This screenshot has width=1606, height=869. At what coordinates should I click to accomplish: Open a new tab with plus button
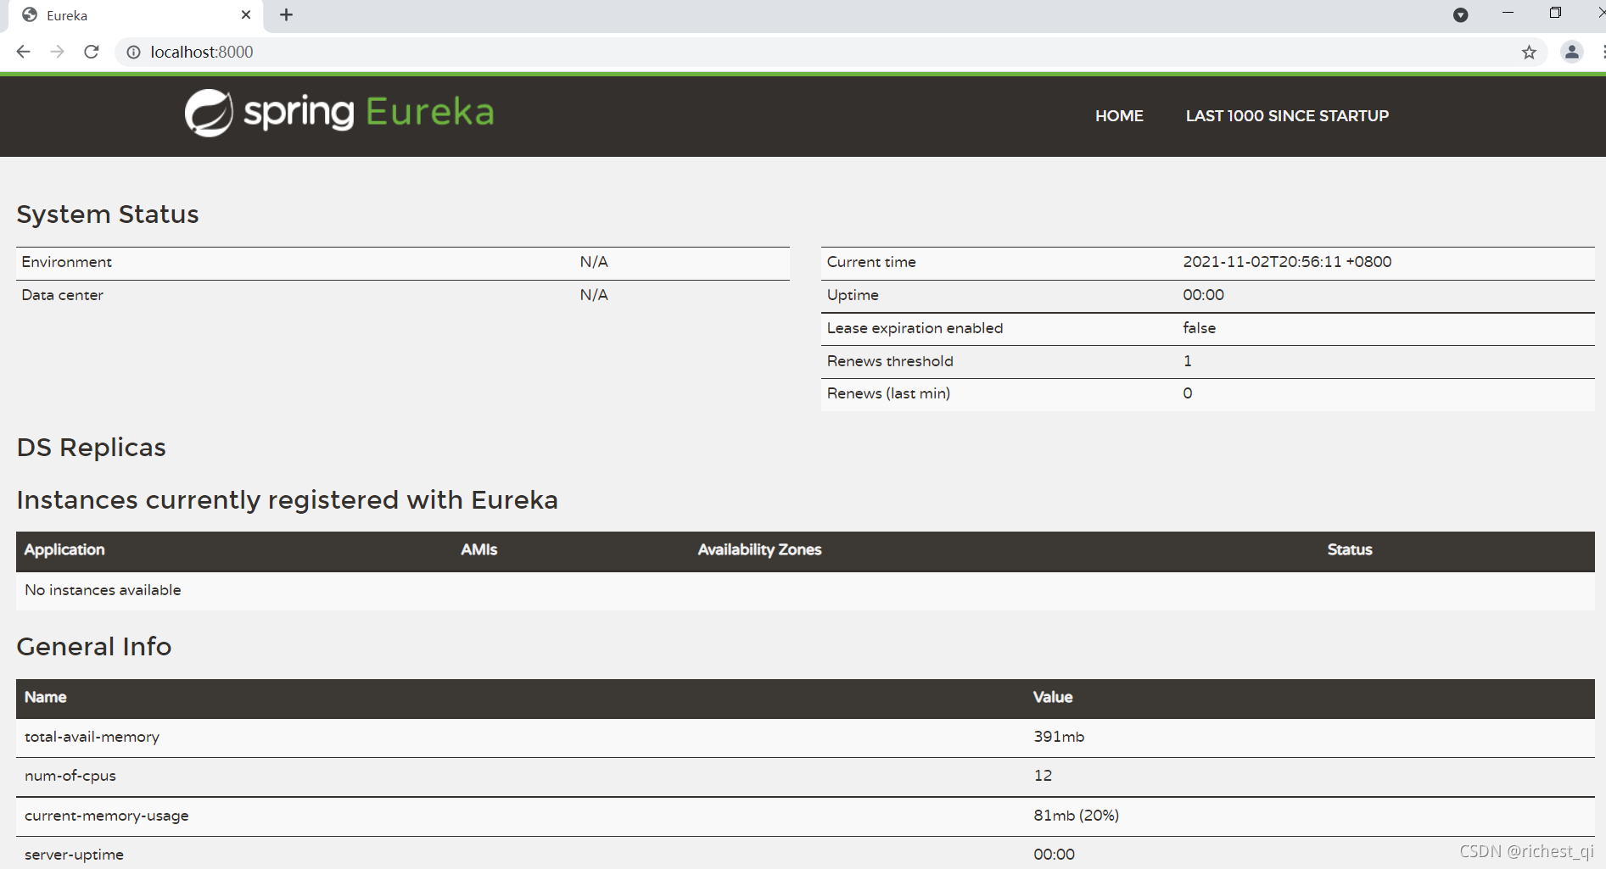coord(286,14)
